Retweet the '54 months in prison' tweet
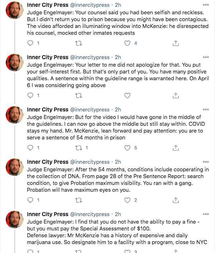 tap(79, 148)
